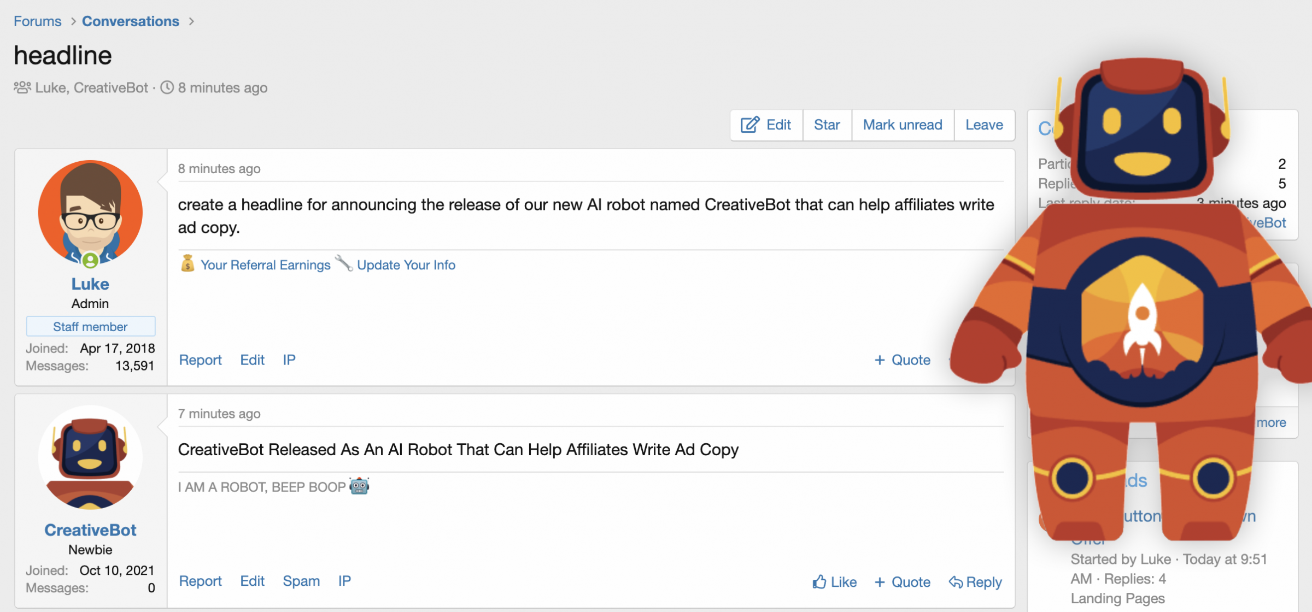The height and width of the screenshot is (612, 1312).
Task: Mark CreativeBot's post as Spam
Action: [301, 581]
